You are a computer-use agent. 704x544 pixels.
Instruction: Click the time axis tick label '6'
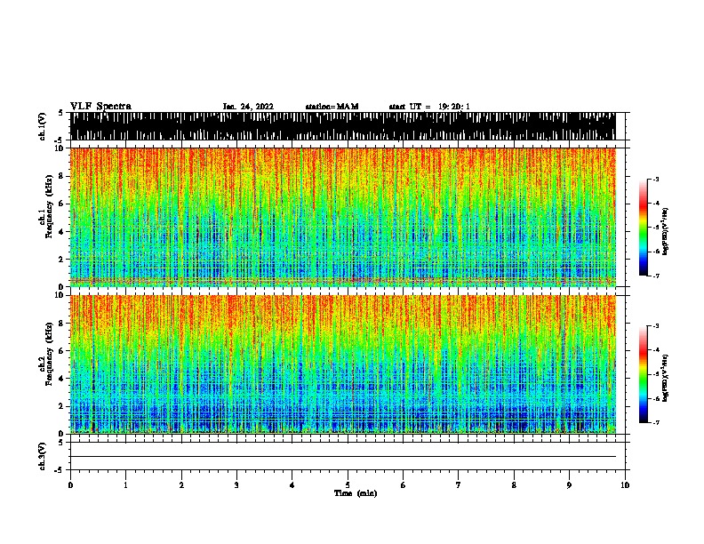pyautogui.click(x=404, y=484)
